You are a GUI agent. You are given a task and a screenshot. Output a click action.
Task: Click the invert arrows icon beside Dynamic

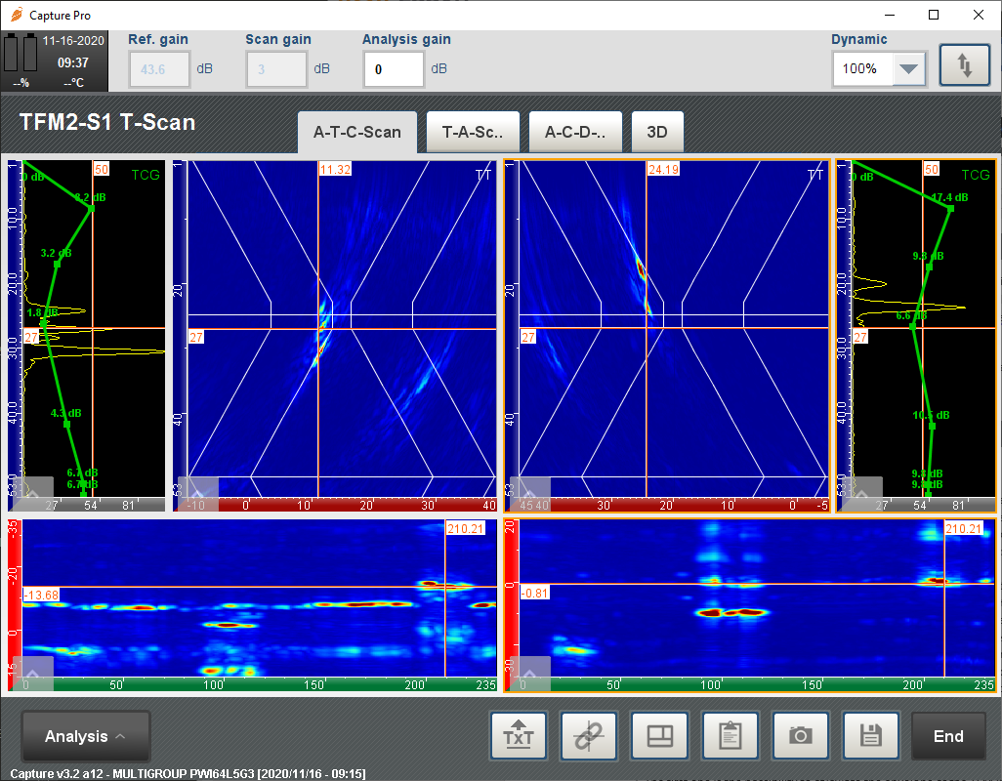(x=965, y=63)
